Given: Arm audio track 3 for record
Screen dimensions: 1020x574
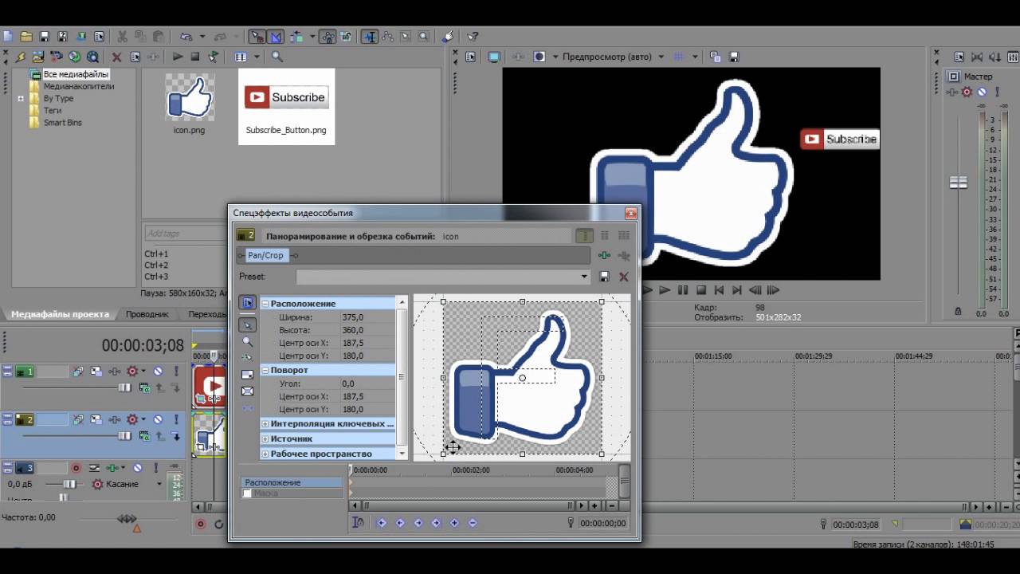Looking at the screenshot, I should coord(76,468).
